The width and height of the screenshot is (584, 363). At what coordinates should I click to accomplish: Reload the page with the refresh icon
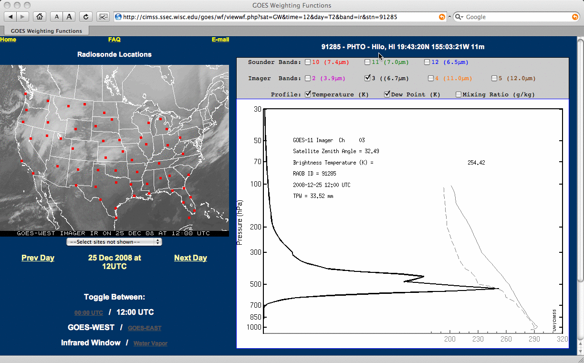coord(86,17)
